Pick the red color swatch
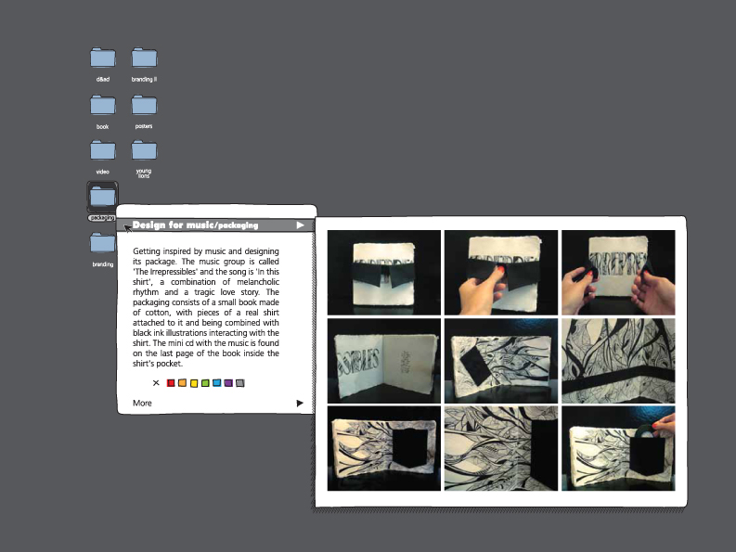This screenshot has height=552, width=736. click(171, 383)
